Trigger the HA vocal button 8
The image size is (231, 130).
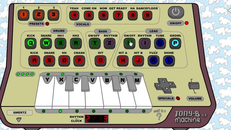[132, 15]
